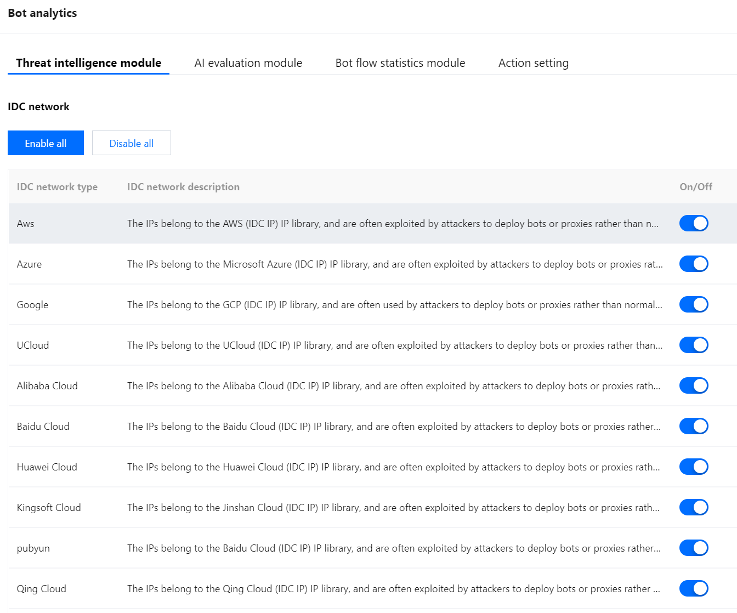This screenshot has height=613, width=737.
Task: Disable the Qing Cloud toggle
Action: 694,588
